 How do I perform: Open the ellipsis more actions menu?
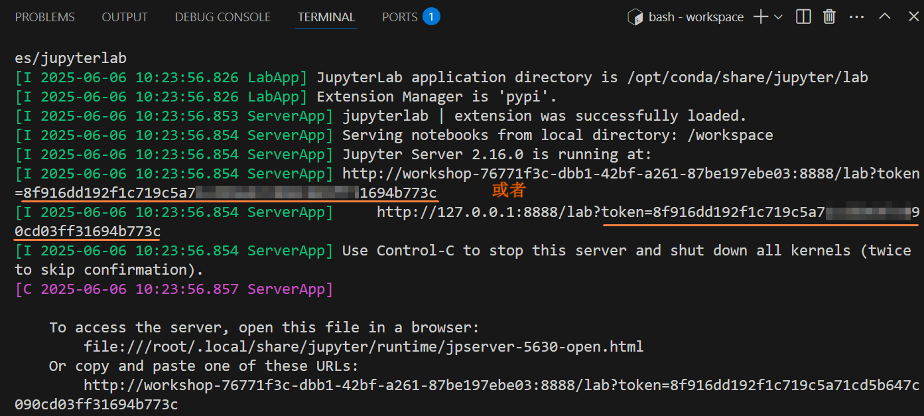(857, 17)
